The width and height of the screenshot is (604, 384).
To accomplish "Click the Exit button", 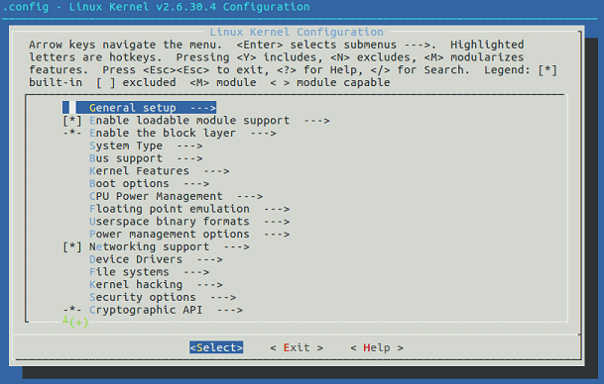I will [297, 347].
